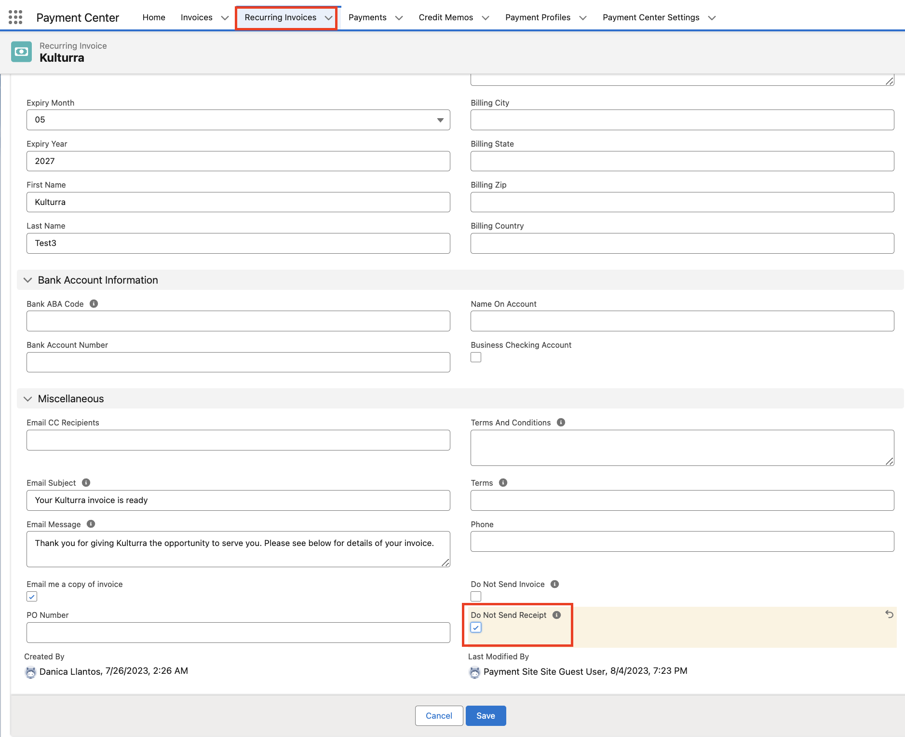Undo the Do Not Send Receipt change
The image size is (905, 737).
click(890, 614)
